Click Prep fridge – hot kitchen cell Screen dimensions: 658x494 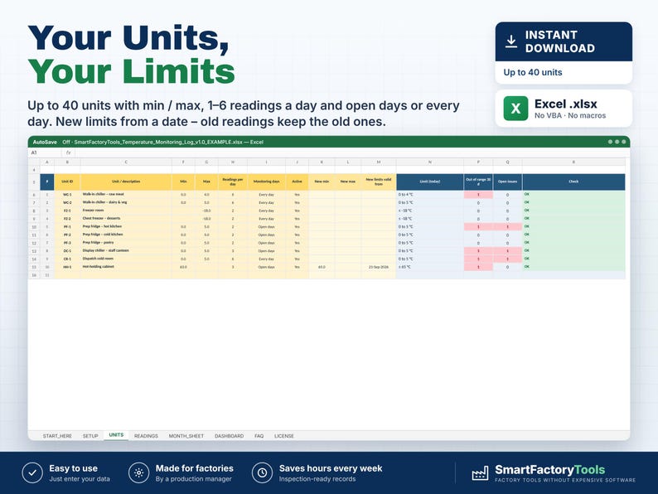[126, 226]
